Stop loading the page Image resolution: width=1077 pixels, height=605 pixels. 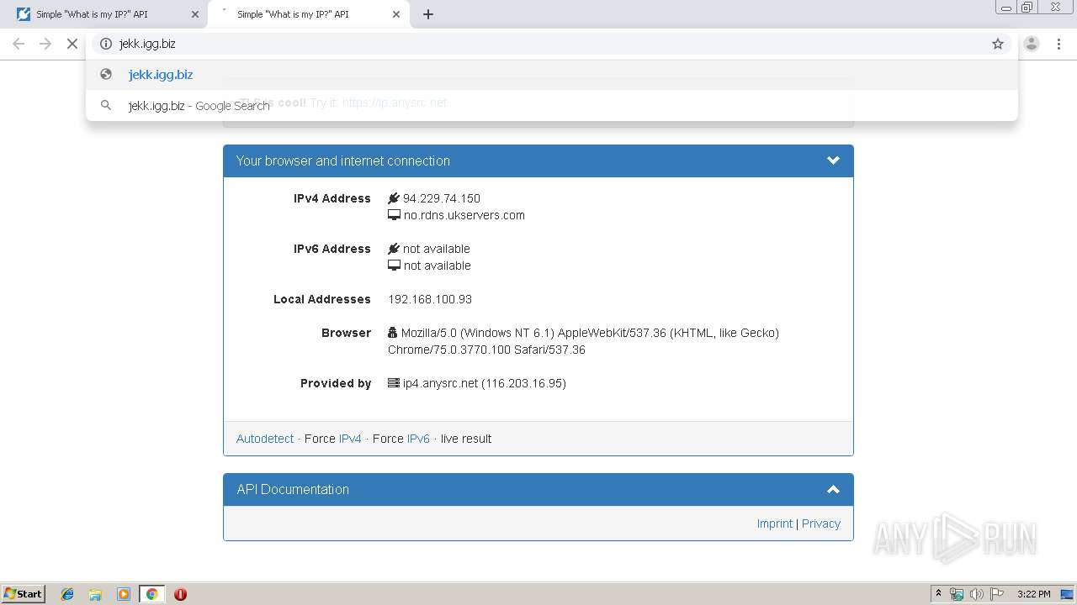click(72, 44)
